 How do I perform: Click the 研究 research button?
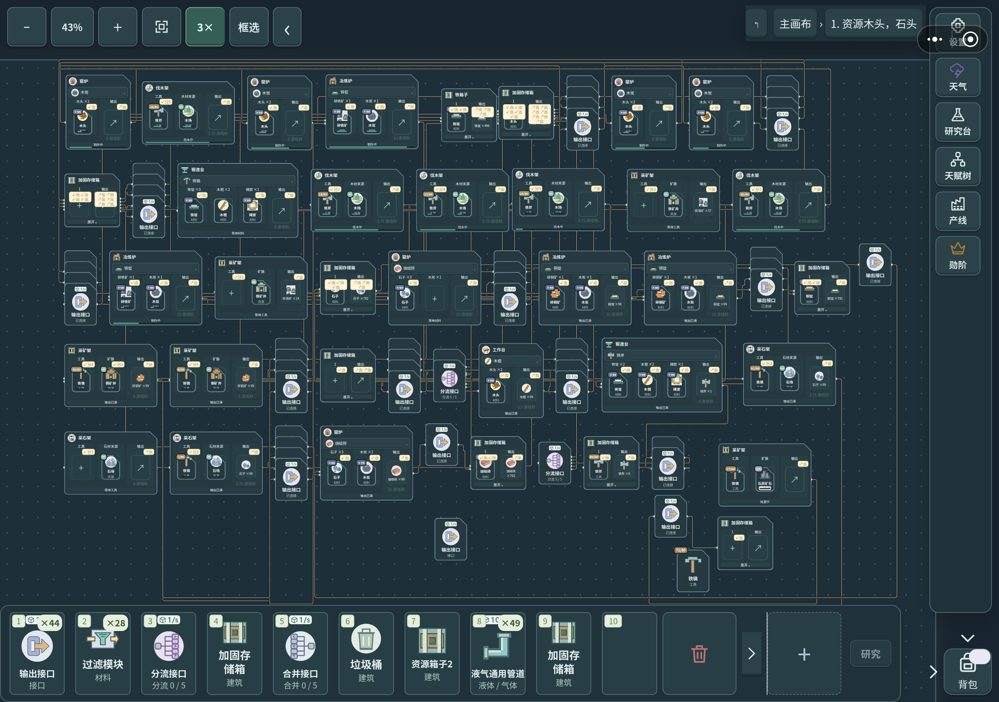click(870, 653)
